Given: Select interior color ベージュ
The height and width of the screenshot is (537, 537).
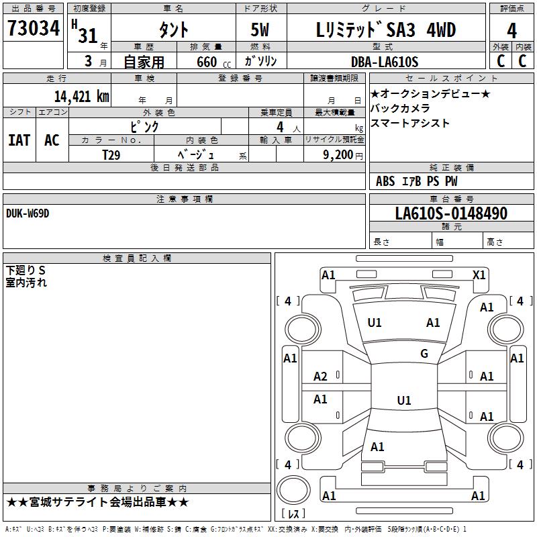Looking at the screenshot, I should tap(196, 154).
